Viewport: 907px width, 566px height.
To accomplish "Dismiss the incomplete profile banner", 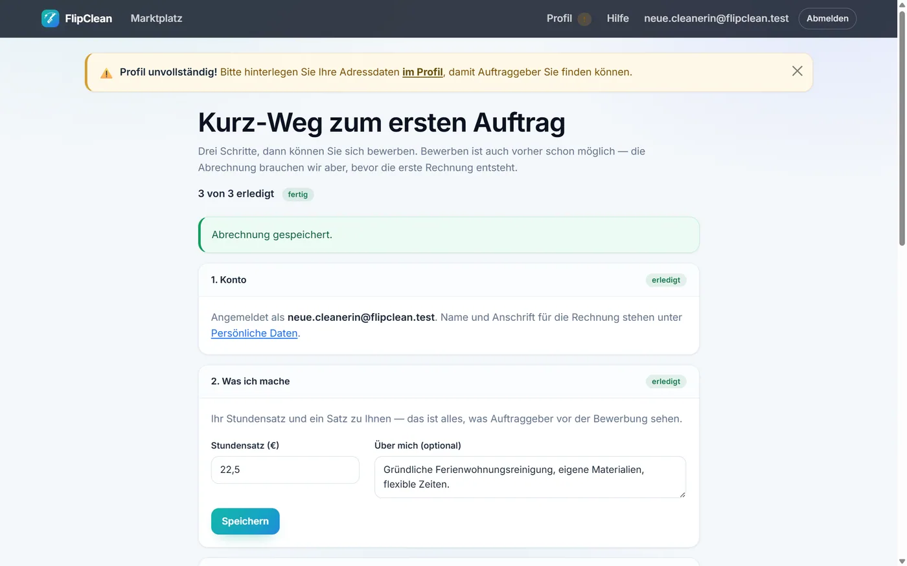I will click(x=798, y=71).
